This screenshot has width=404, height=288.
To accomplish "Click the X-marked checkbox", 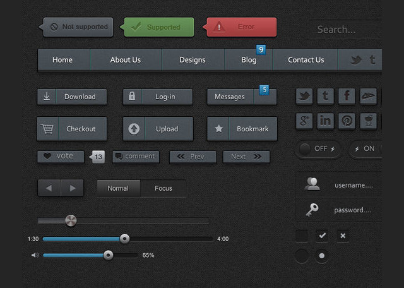I will click(343, 236).
